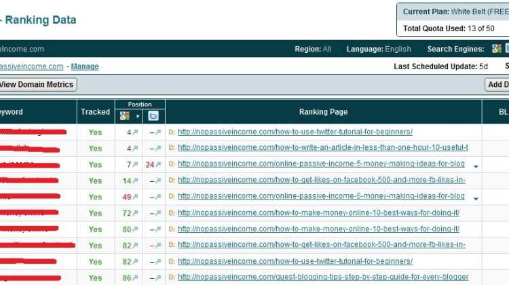The width and height of the screenshot is (509, 285).
Task: Click Google arrow icon beside position 14
Action: [x=135, y=180]
